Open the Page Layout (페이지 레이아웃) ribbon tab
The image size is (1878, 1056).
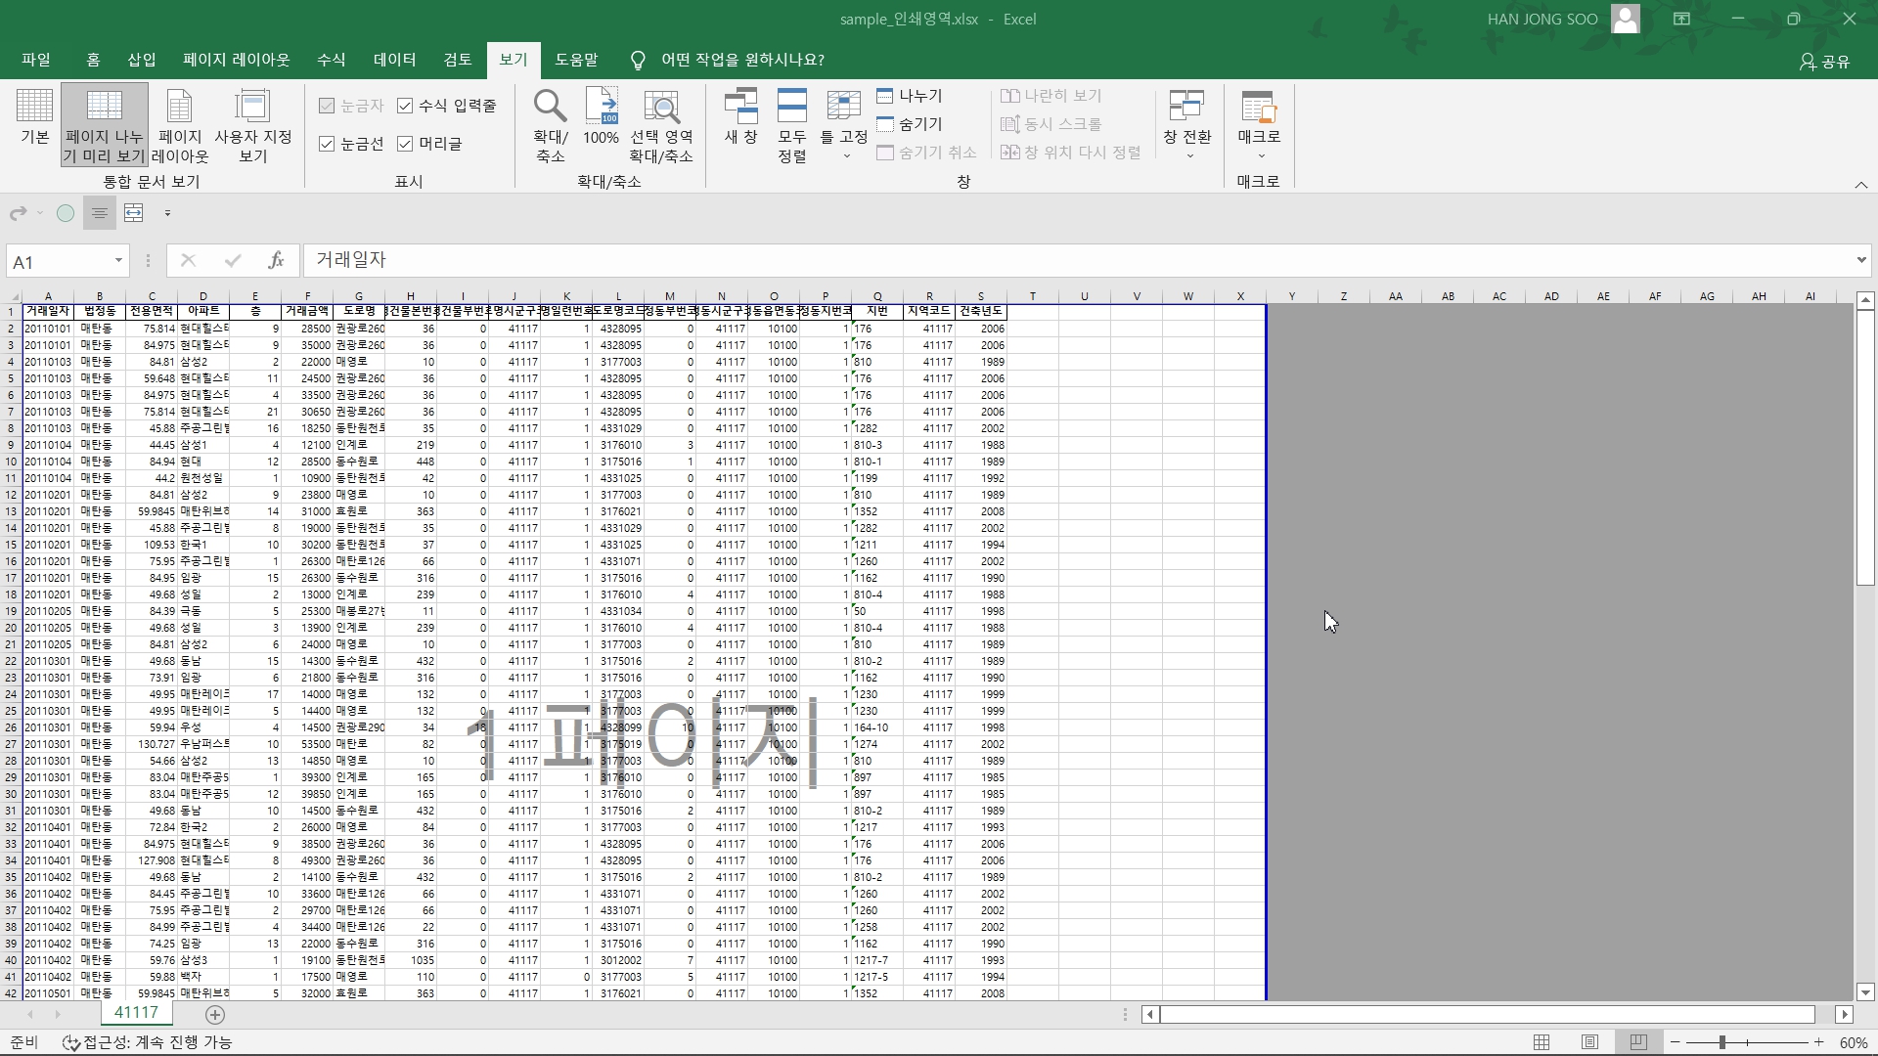point(236,60)
